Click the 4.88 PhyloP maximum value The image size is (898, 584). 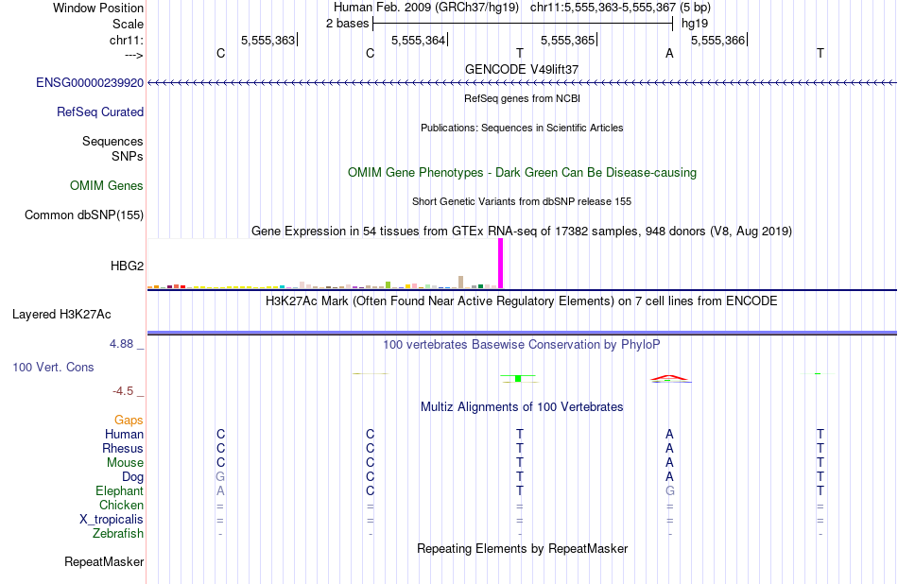click(121, 344)
